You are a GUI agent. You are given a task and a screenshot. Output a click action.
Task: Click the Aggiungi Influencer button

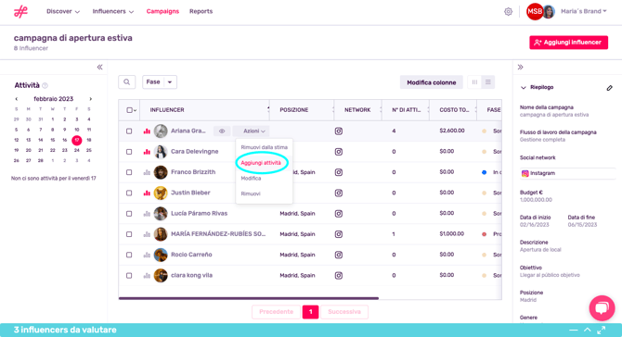click(568, 43)
